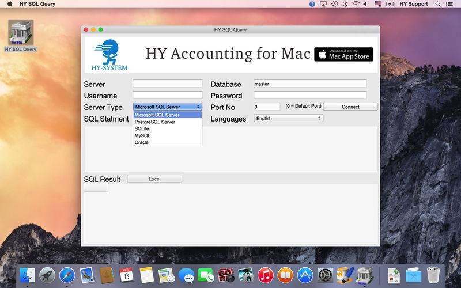
Task: Click the Database field containing master
Action: (310, 84)
